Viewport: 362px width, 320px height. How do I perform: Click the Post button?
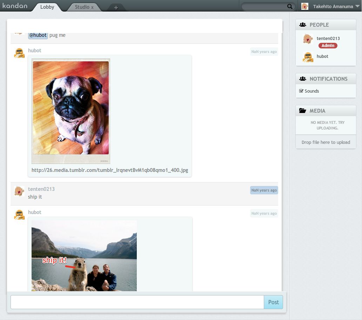tap(273, 302)
